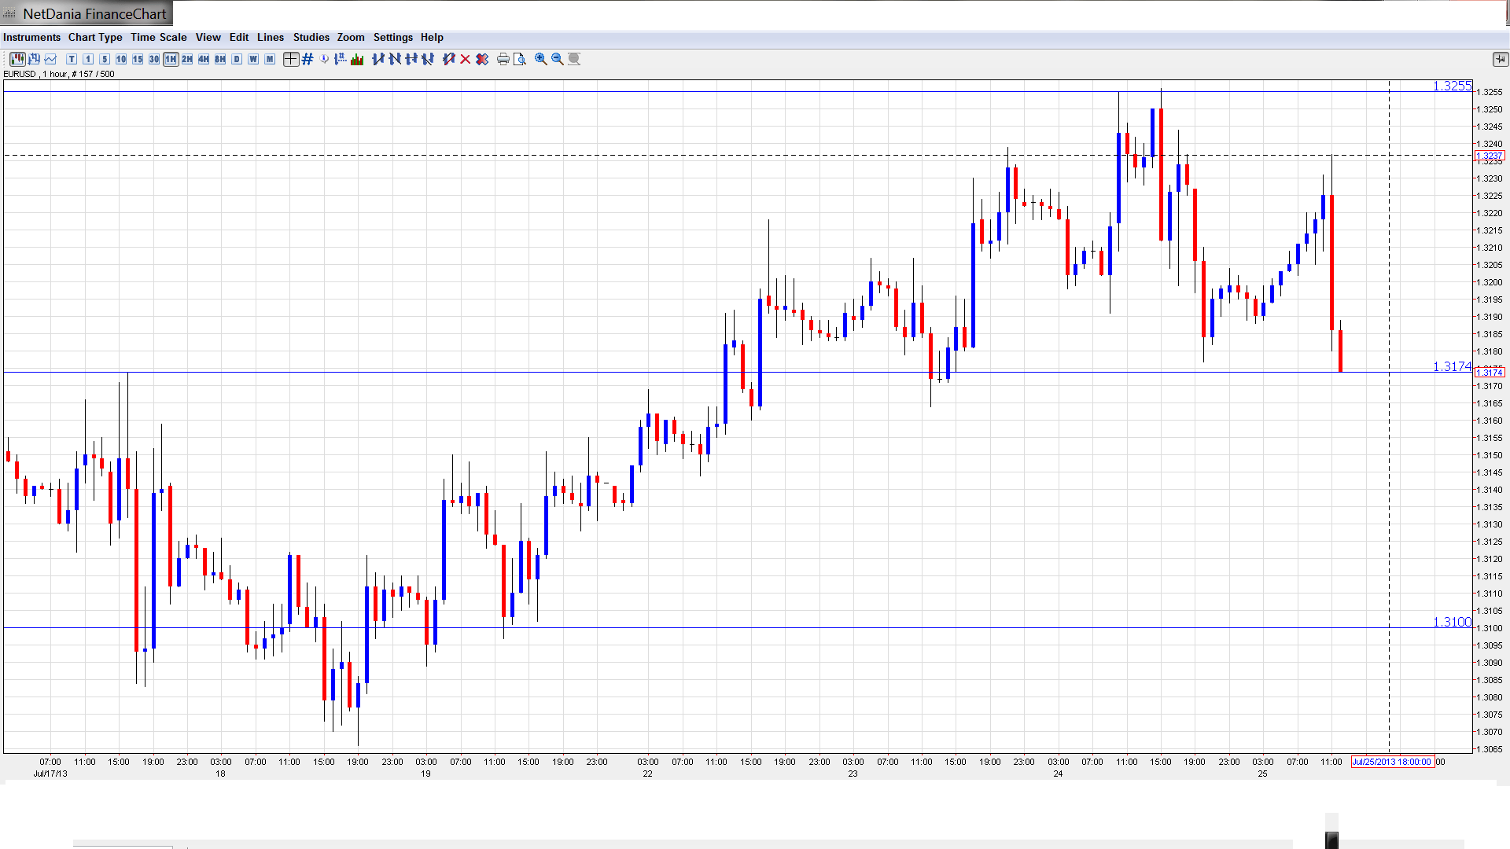The height and width of the screenshot is (849, 1510).
Task: Select the 4H time scale button
Action: (204, 59)
